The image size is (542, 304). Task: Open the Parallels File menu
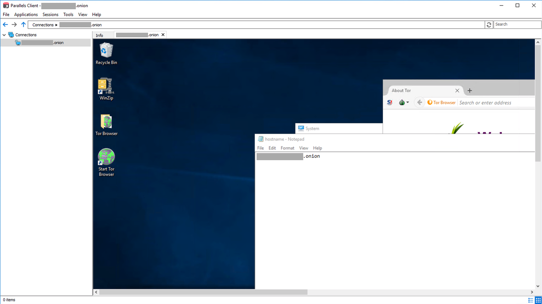click(6, 15)
